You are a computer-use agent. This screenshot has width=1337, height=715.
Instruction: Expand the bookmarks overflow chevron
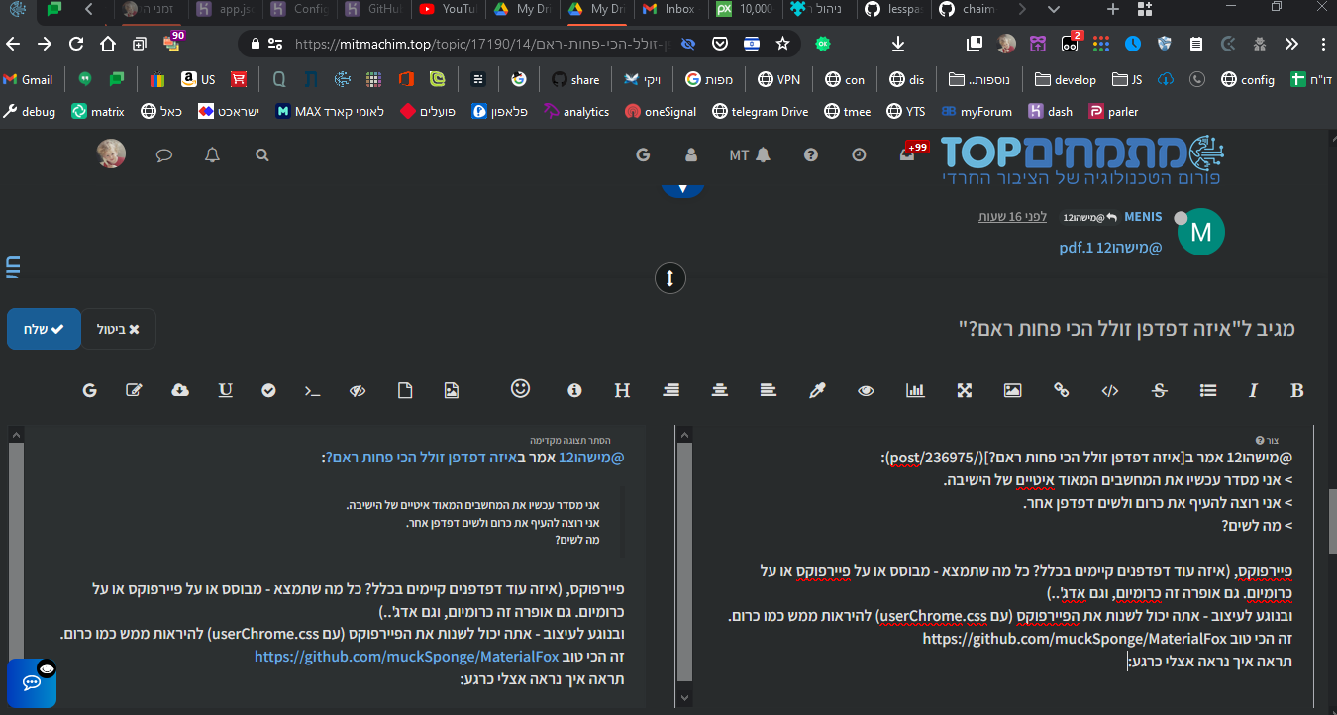pyautogui.click(x=1291, y=44)
